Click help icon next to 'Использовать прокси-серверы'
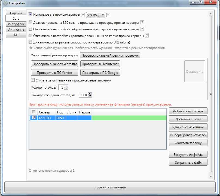The image size is (220, 196). click(x=83, y=15)
